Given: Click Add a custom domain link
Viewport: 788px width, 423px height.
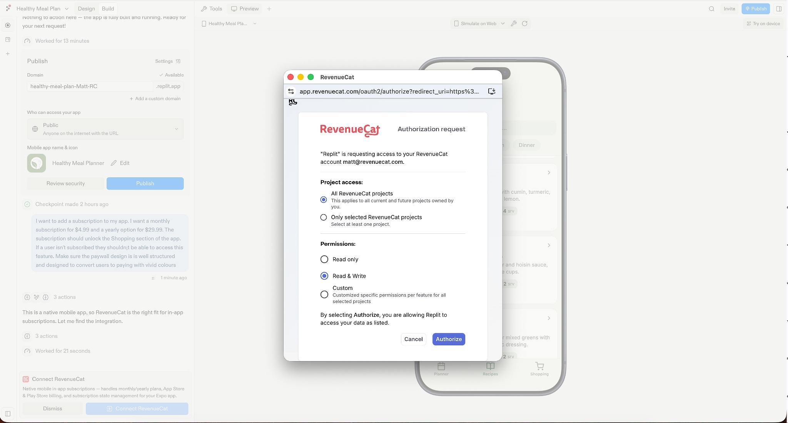Looking at the screenshot, I should (x=155, y=98).
